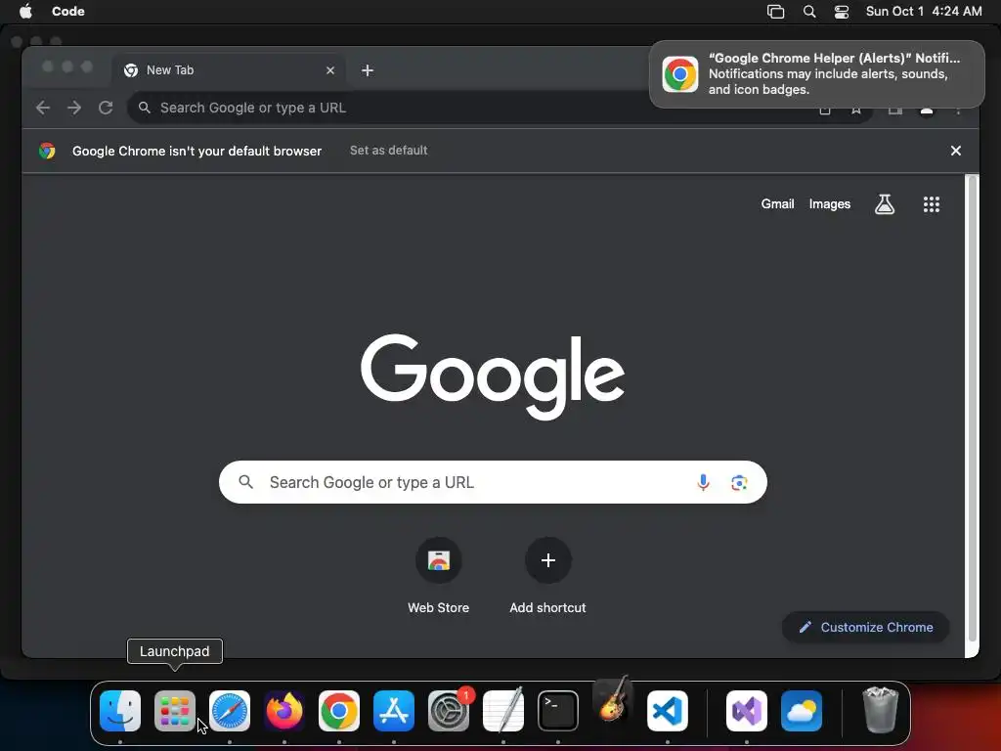Viewport: 1001px width, 751px height.
Task: Dismiss the default browser infobar
Action: pyautogui.click(x=956, y=151)
